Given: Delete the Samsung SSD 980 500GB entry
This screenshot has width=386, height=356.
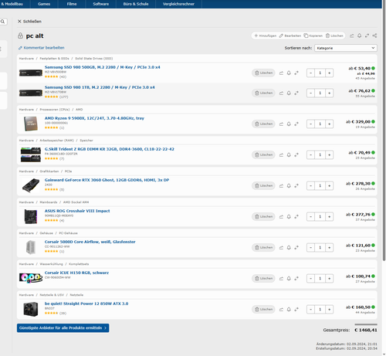Looking at the screenshot, I should [263, 73].
